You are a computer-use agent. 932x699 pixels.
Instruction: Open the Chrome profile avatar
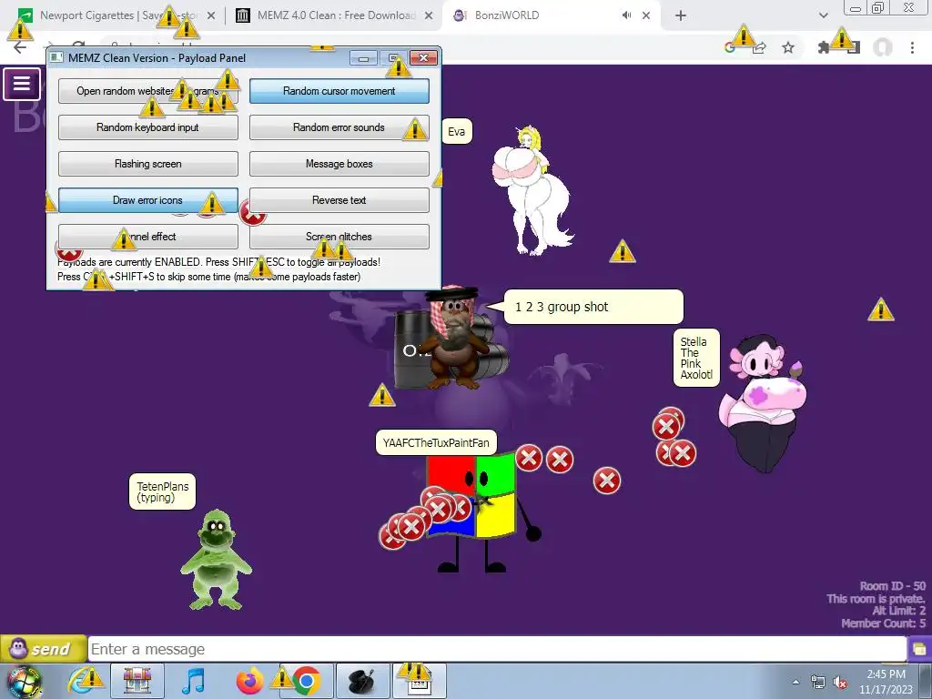point(883,47)
